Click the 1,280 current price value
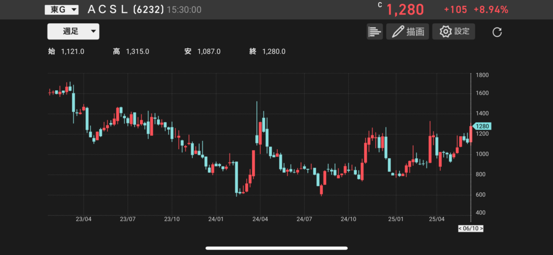The image size is (553, 255). pyautogui.click(x=405, y=10)
